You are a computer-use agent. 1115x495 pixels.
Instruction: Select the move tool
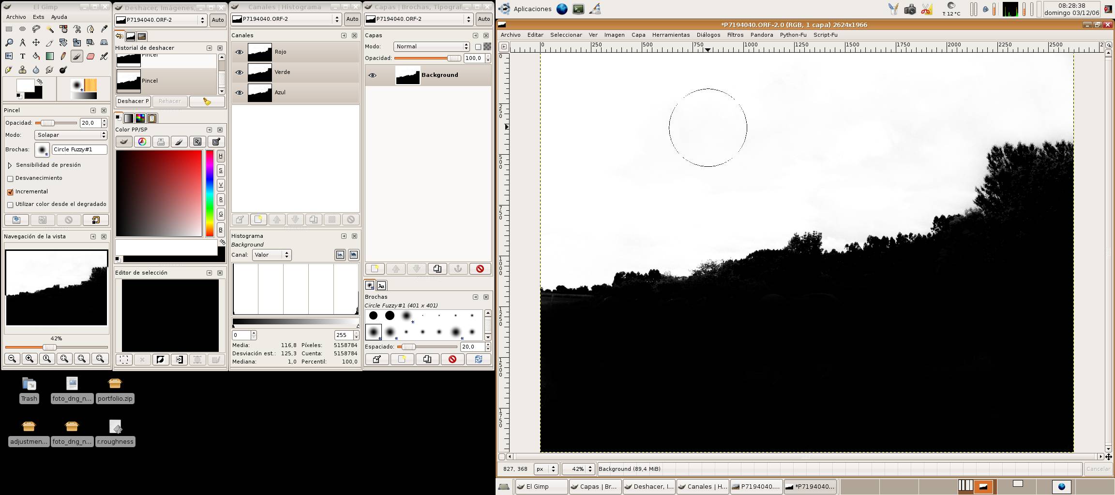[36, 43]
